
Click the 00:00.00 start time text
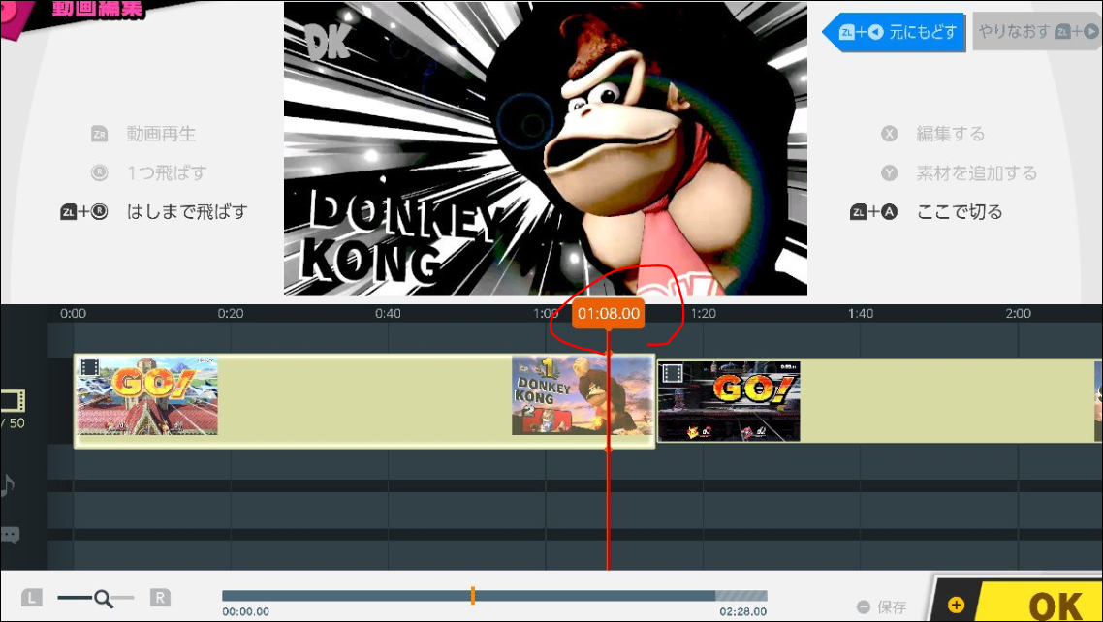245,612
